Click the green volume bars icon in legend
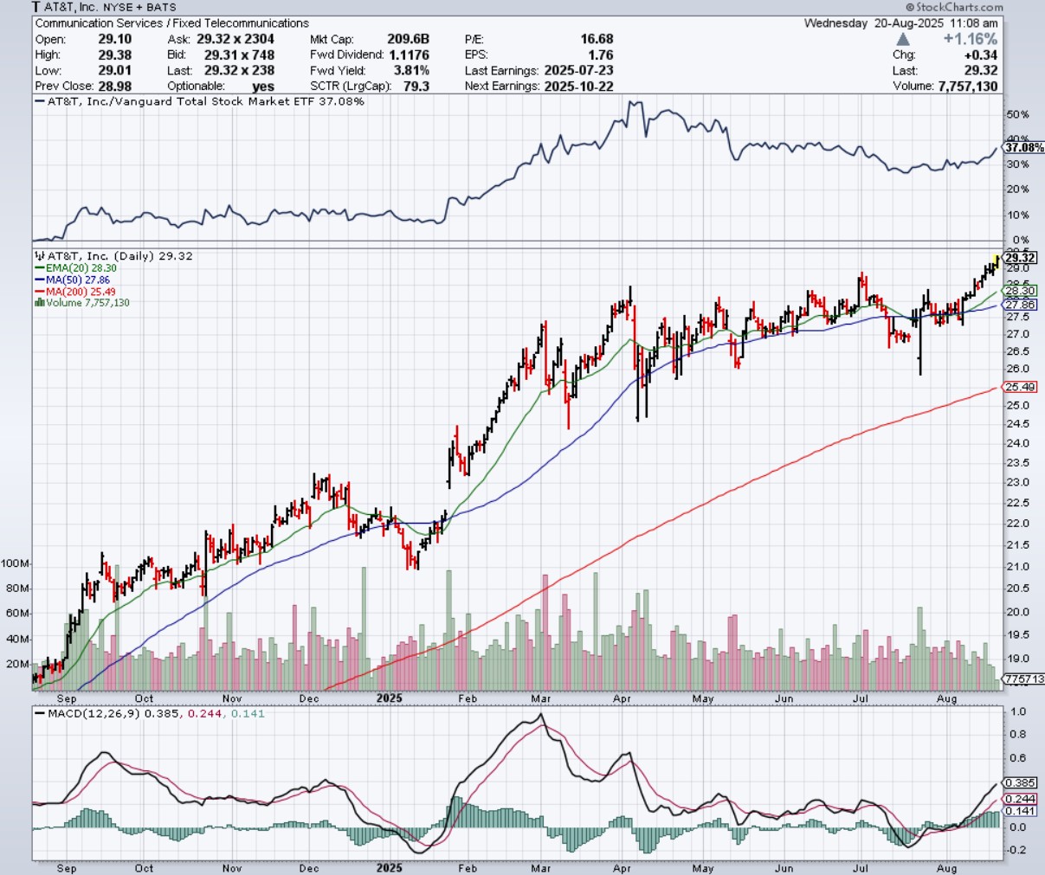 [x=39, y=303]
